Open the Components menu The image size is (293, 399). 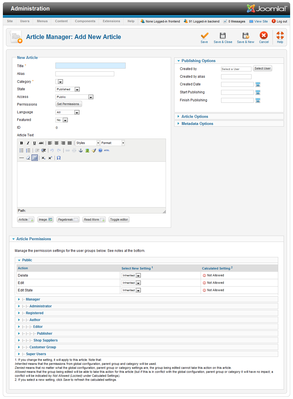tap(85, 21)
